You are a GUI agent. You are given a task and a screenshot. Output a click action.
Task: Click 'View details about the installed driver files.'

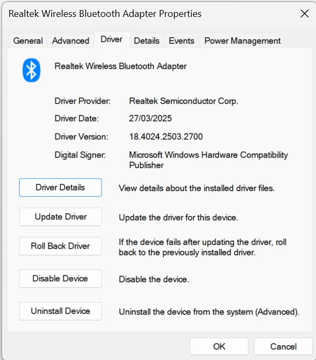197,188
